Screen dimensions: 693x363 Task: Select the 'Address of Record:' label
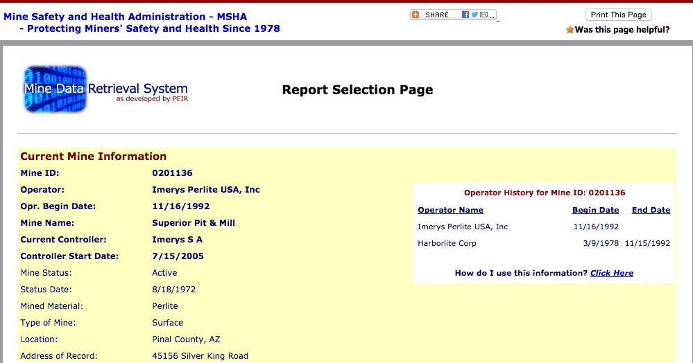coord(59,356)
